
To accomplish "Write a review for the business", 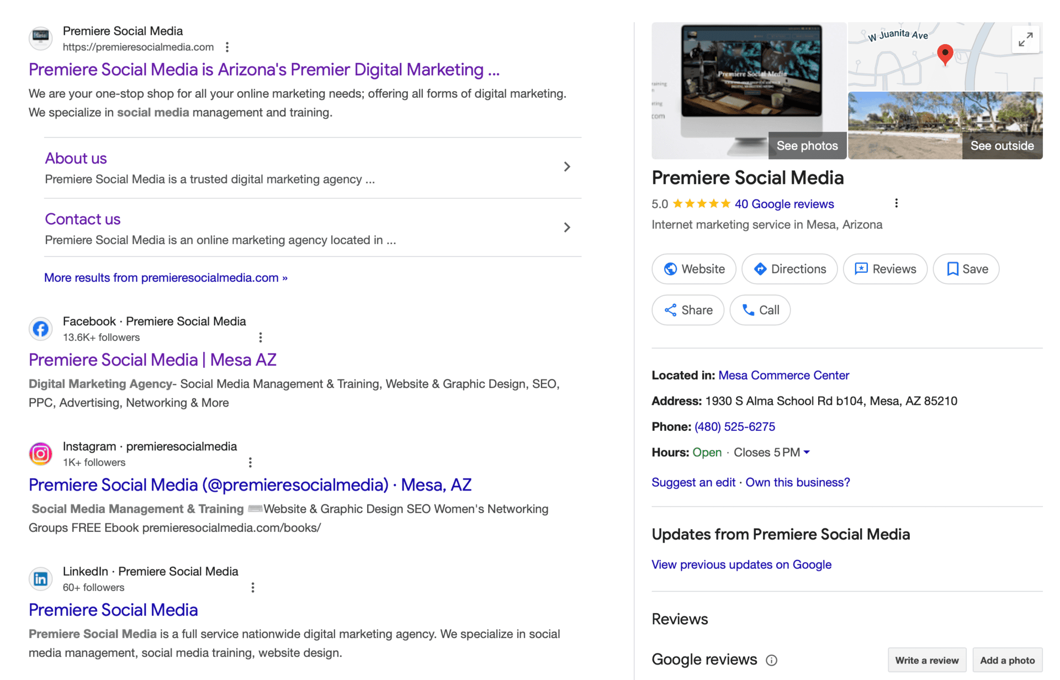I will pyautogui.click(x=927, y=660).
